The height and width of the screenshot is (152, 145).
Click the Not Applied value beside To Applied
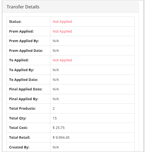(62, 60)
